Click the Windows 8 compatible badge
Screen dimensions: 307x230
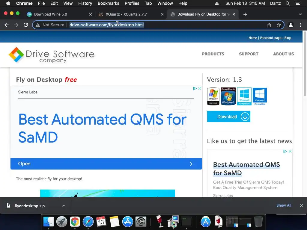(x=244, y=96)
